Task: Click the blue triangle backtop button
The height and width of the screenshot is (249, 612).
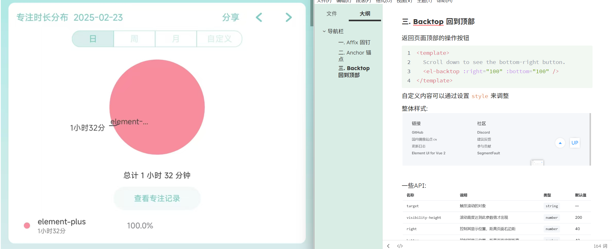Action: tap(560, 143)
